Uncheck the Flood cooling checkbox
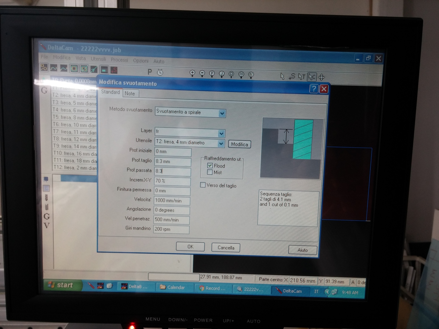 pyautogui.click(x=210, y=166)
